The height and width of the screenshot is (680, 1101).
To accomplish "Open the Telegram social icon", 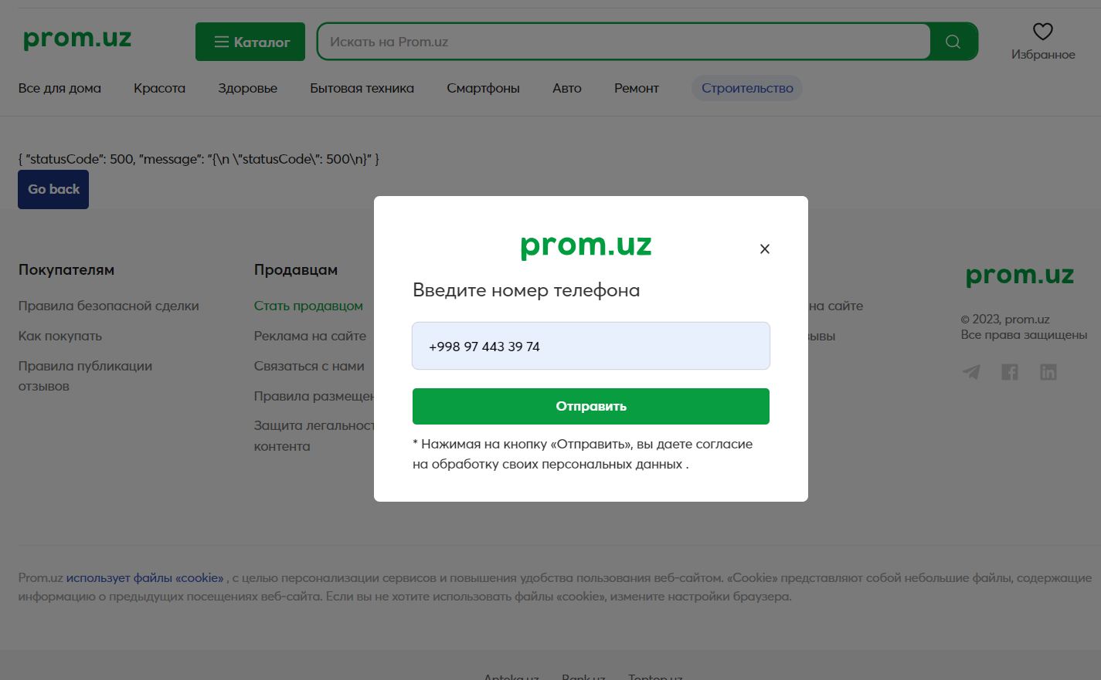I will [x=971, y=372].
